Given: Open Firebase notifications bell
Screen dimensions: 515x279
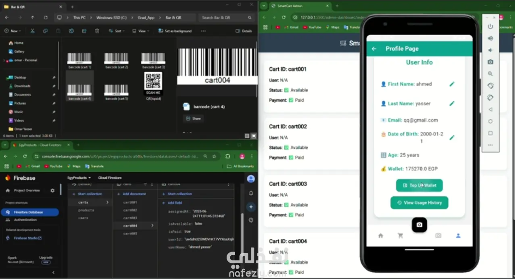Looking at the screenshot, I should pos(251,193).
